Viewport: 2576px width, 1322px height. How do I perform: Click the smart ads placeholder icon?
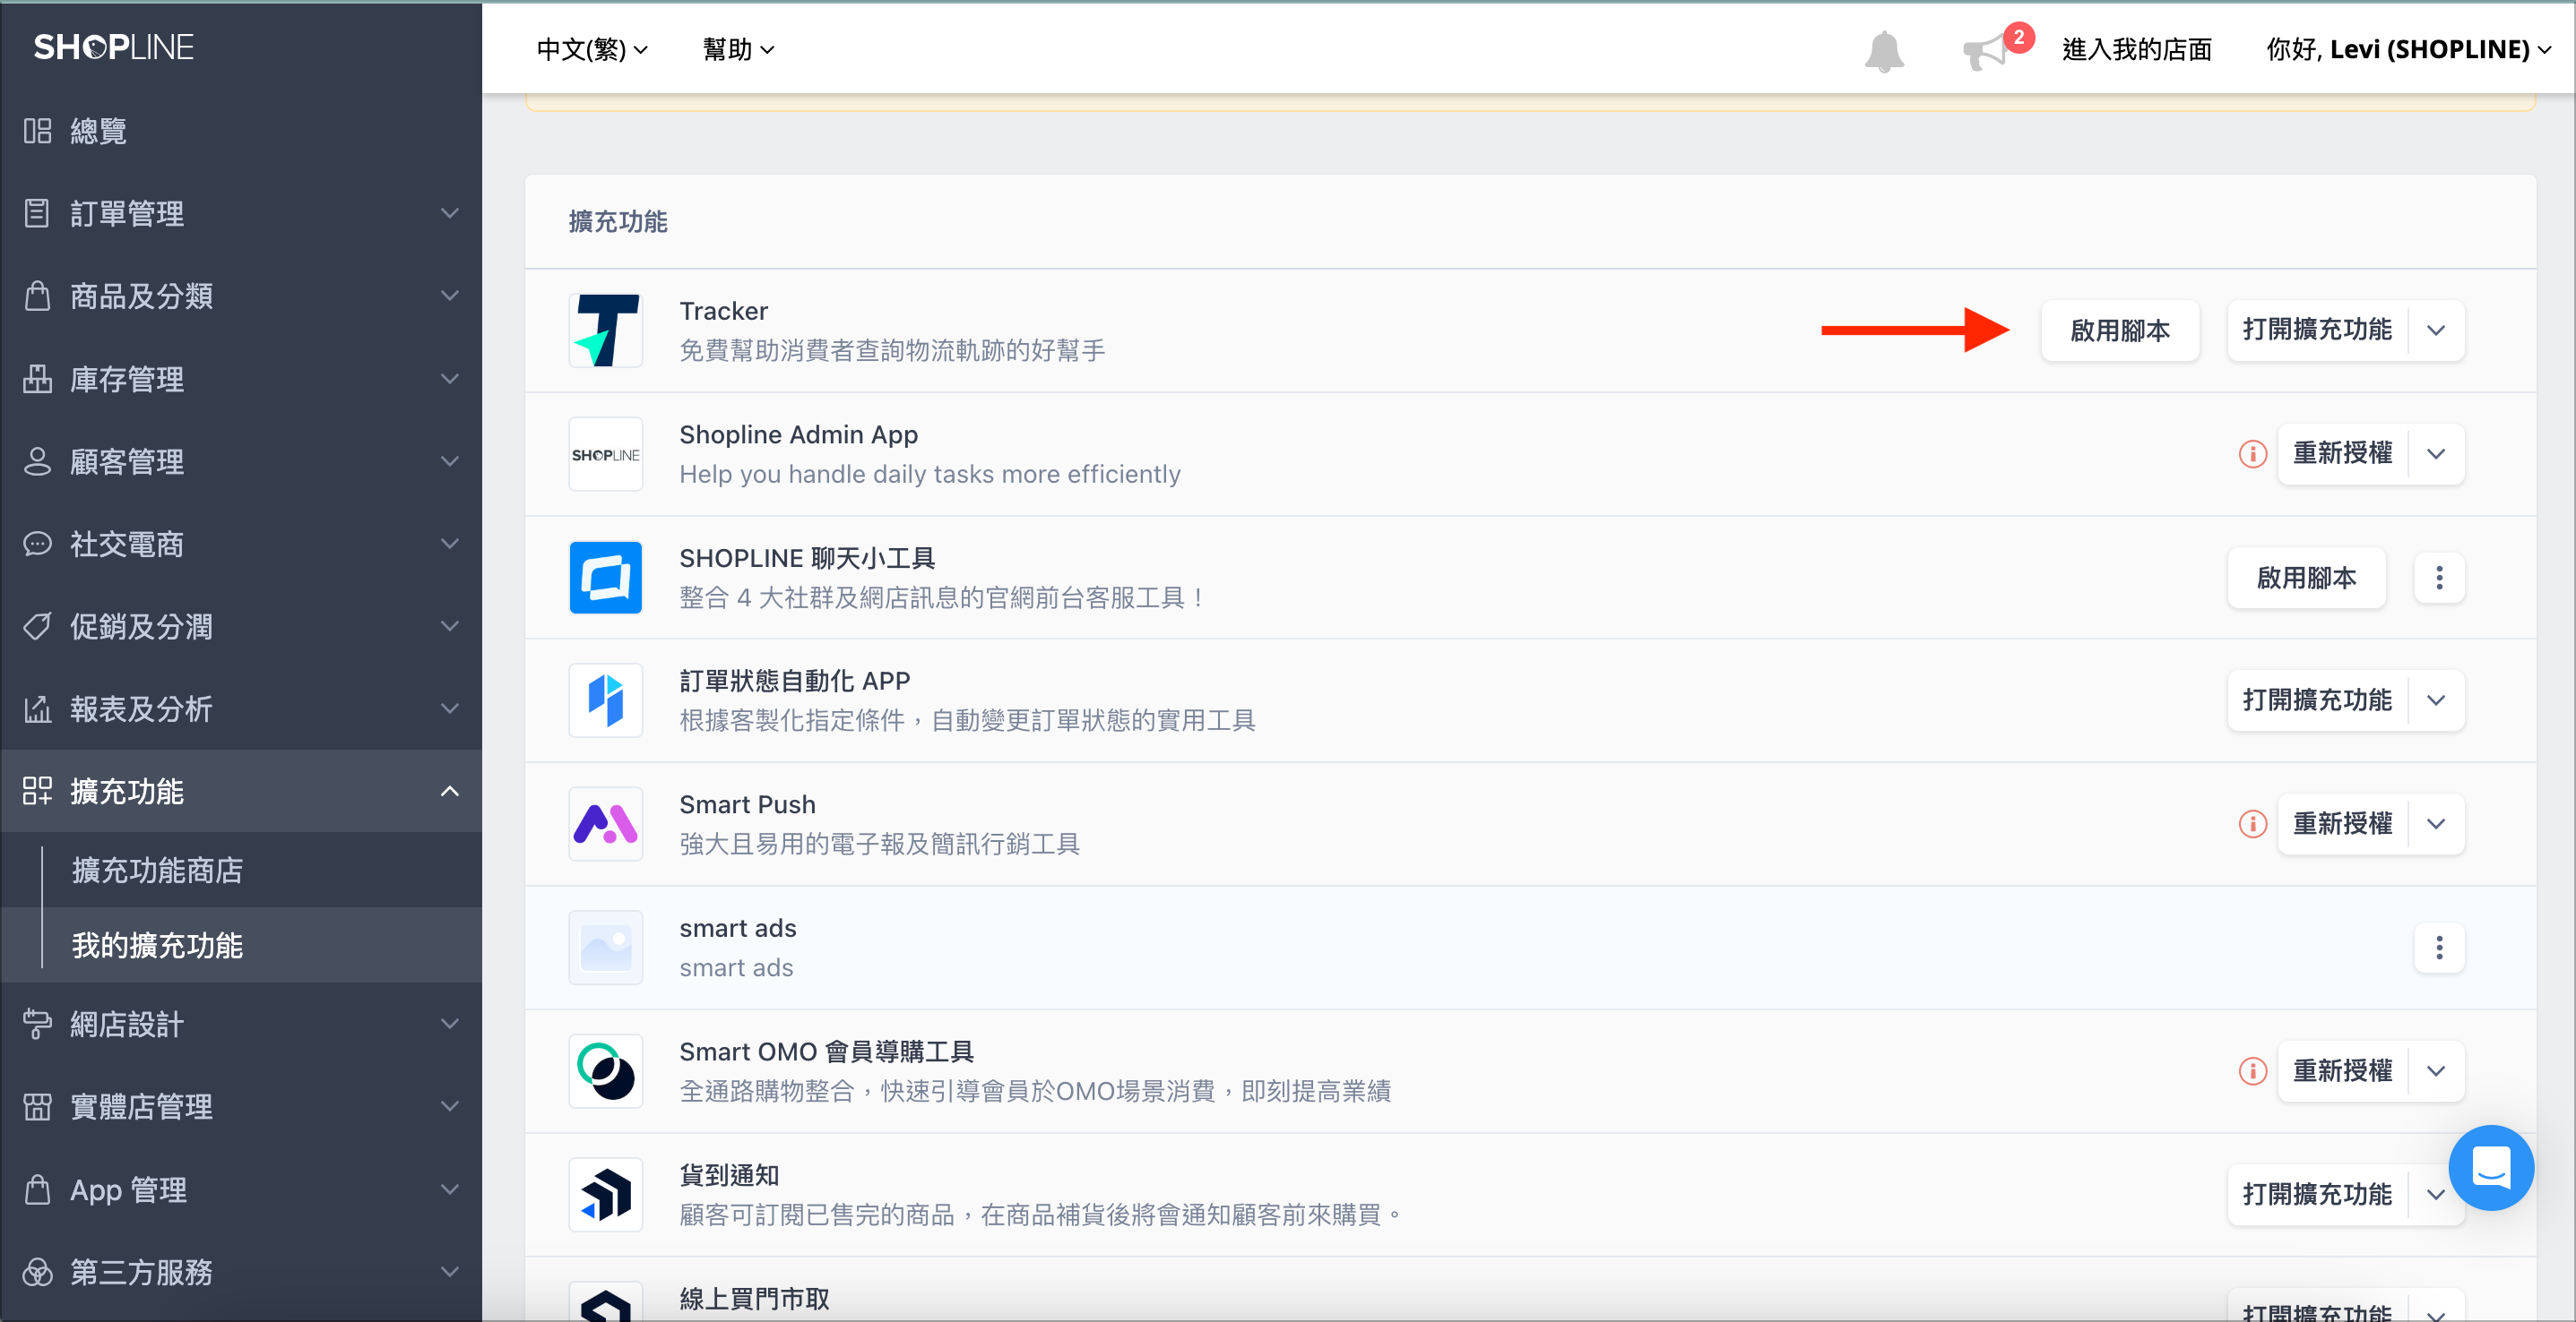point(605,949)
